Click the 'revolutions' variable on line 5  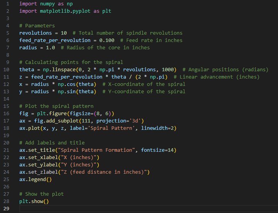[x=35, y=33]
